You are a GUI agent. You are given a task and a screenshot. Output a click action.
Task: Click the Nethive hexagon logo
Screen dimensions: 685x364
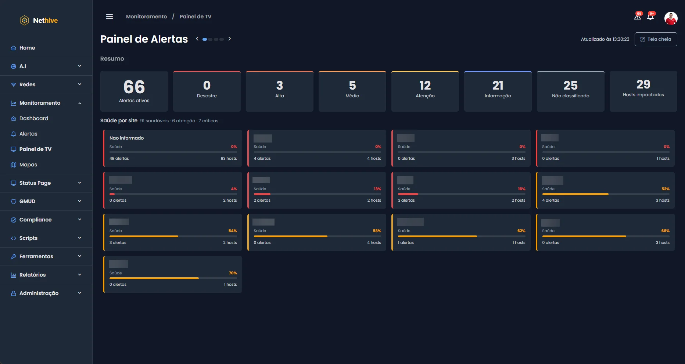24,20
